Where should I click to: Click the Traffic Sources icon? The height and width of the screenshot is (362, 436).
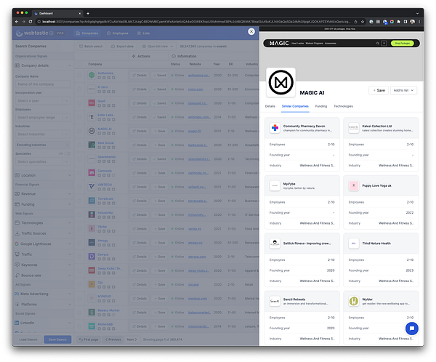17,233
